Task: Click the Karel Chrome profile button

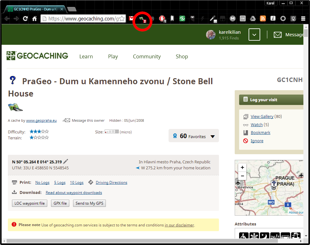Action: 270,3
